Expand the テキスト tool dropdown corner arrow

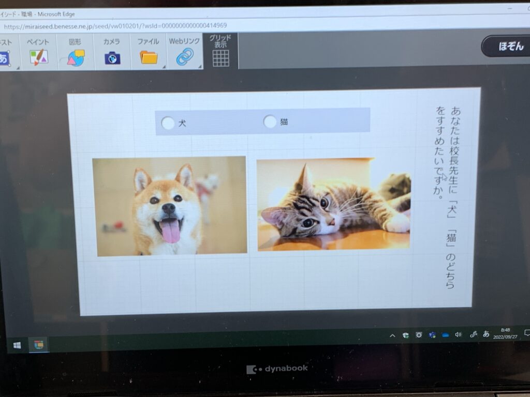17,68
